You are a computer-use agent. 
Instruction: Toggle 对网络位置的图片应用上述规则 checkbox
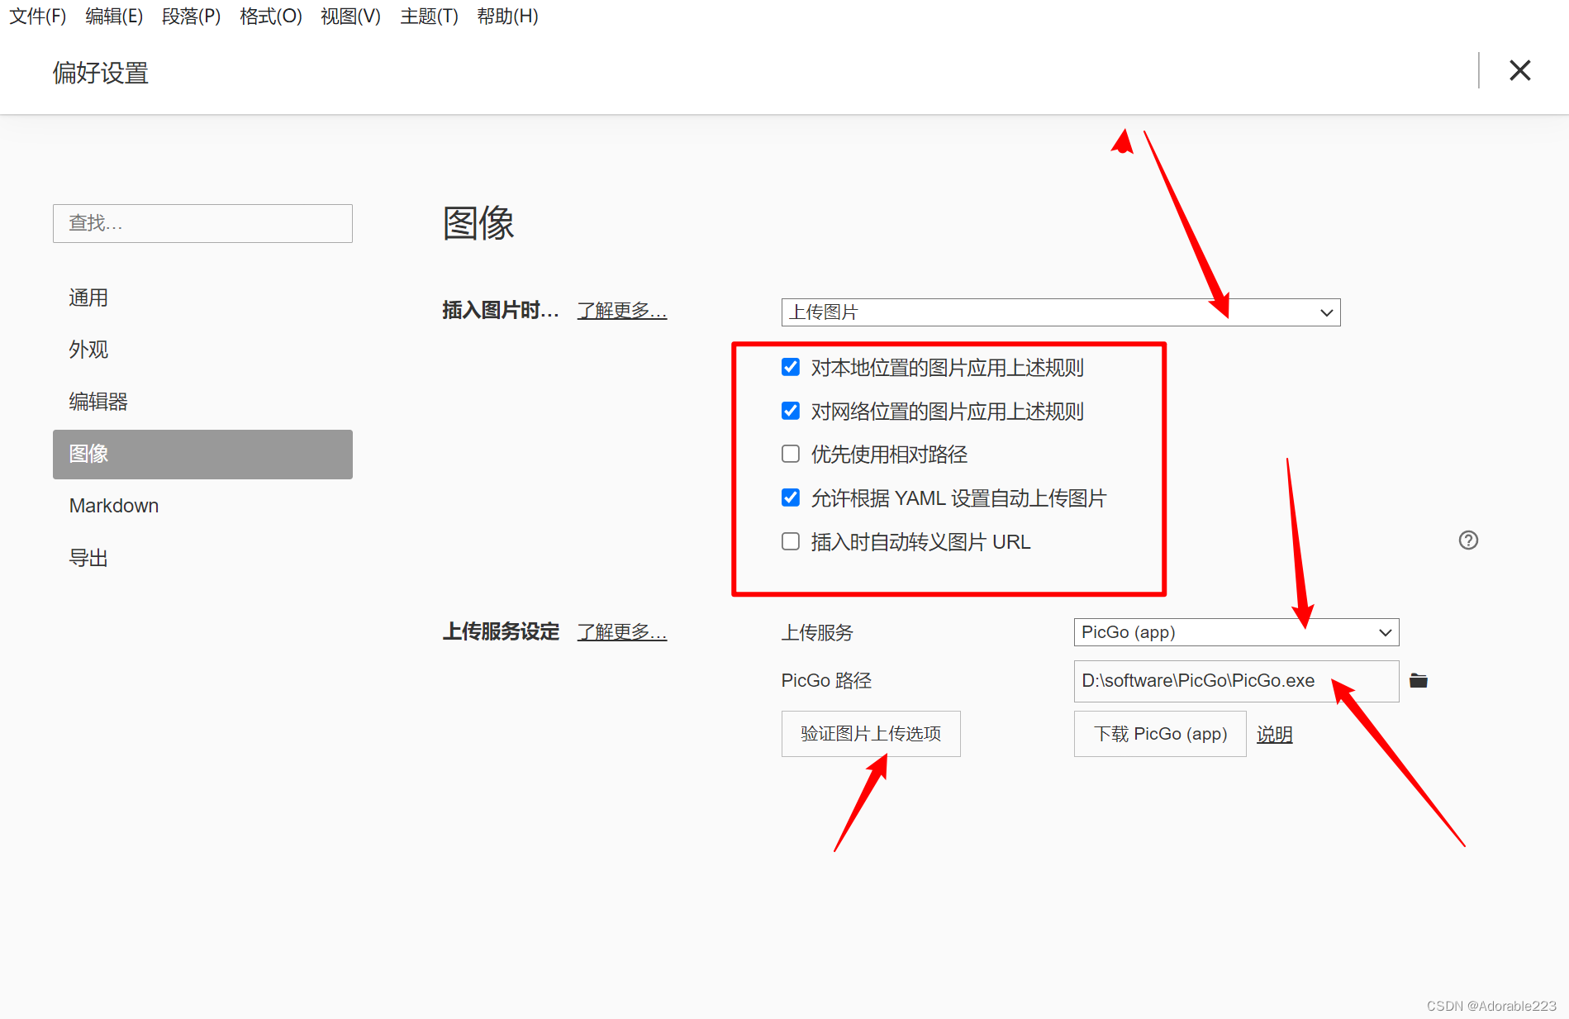click(x=791, y=411)
